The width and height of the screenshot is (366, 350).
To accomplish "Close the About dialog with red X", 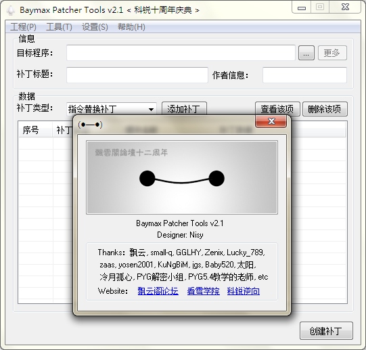I will [271, 121].
